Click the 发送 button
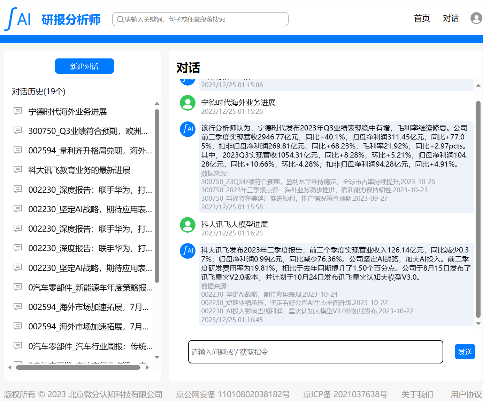 point(465,352)
